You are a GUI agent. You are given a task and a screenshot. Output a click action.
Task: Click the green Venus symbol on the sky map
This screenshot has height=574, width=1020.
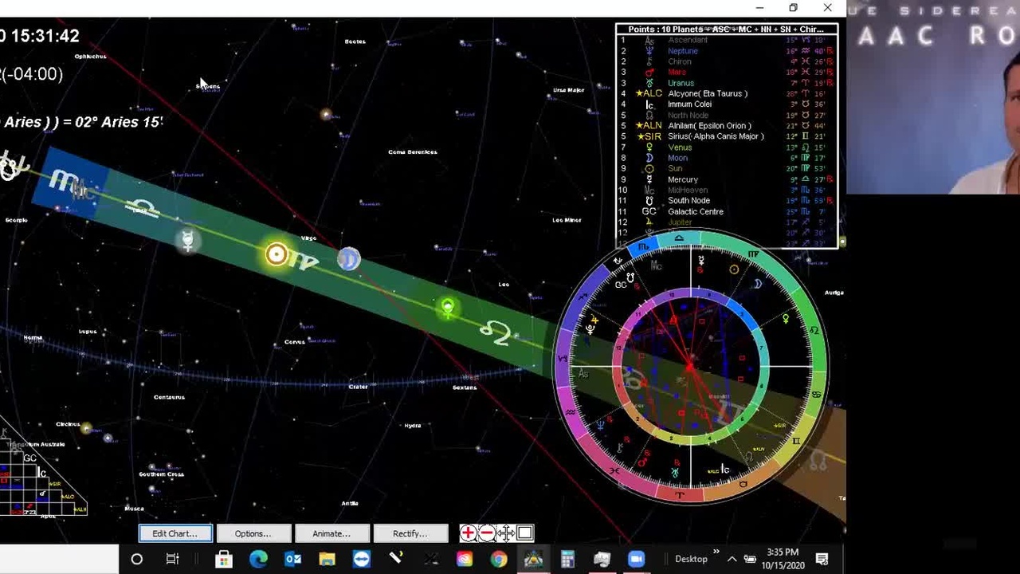pos(448,308)
